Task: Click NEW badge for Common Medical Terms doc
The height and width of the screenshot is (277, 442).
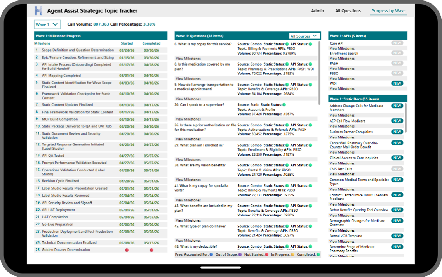Action: click(x=397, y=180)
